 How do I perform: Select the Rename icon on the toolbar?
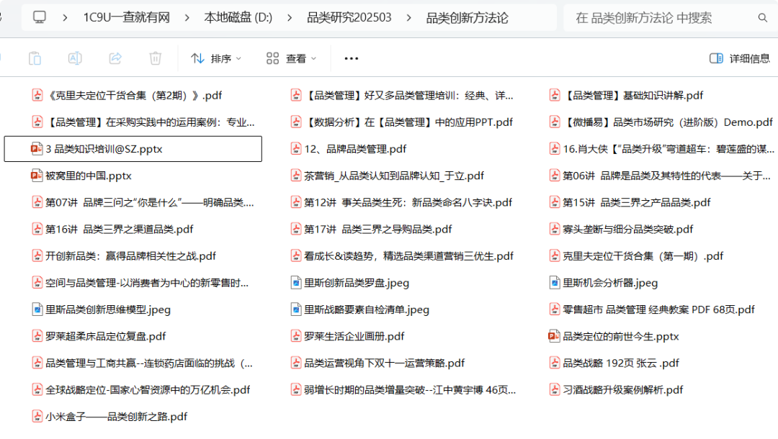[74, 59]
